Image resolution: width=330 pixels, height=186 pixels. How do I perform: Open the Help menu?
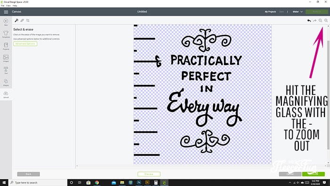[x=15, y=6]
